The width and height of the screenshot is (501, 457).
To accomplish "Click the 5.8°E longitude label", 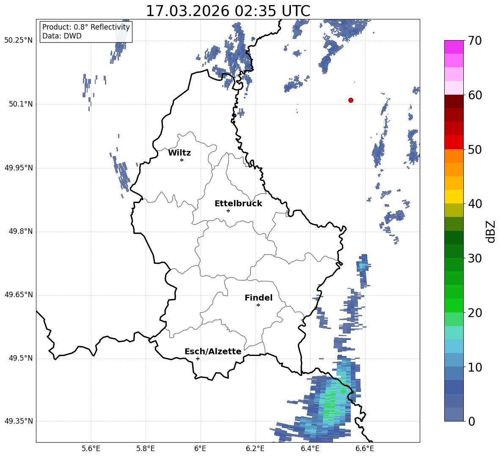I will pyautogui.click(x=146, y=449).
